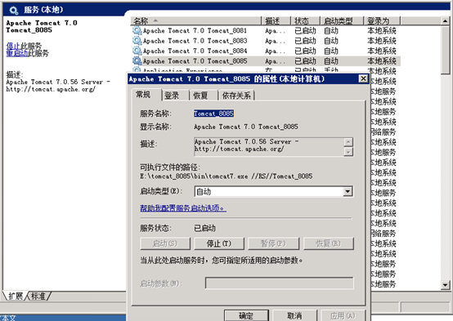Click the services list scrollbar thumb

(445, 50)
